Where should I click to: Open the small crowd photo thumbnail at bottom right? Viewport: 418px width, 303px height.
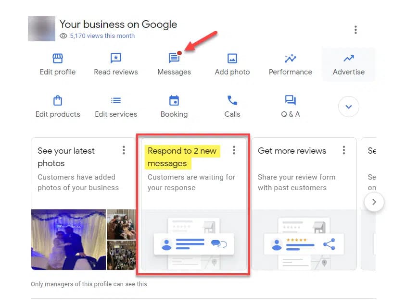pos(121,255)
